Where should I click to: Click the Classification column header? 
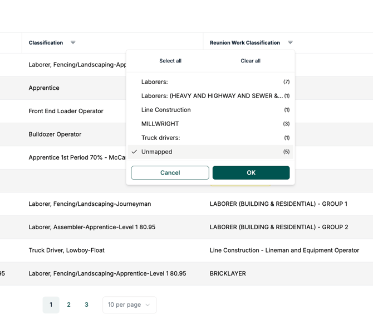tap(46, 42)
